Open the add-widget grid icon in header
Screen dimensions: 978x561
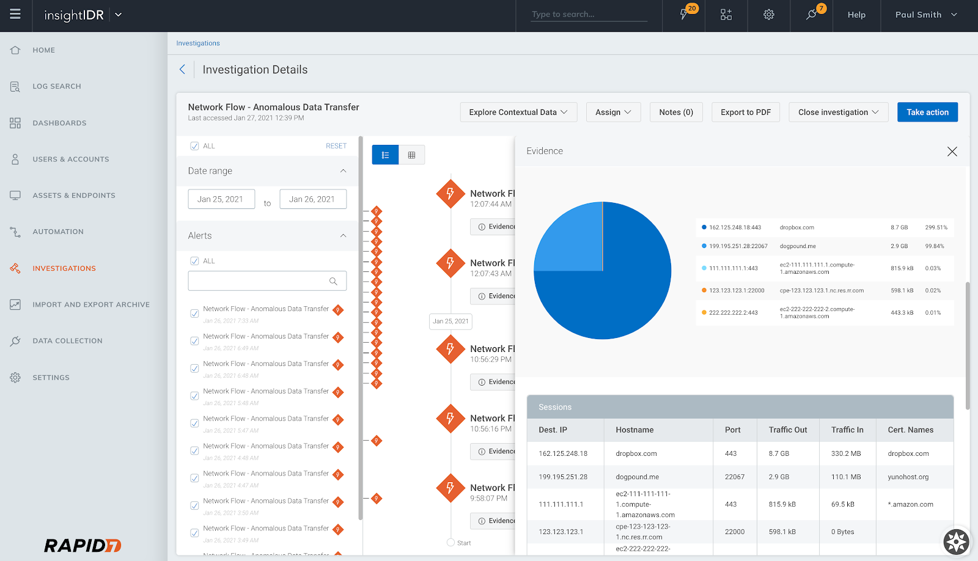pyautogui.click(x=726, y=15)
